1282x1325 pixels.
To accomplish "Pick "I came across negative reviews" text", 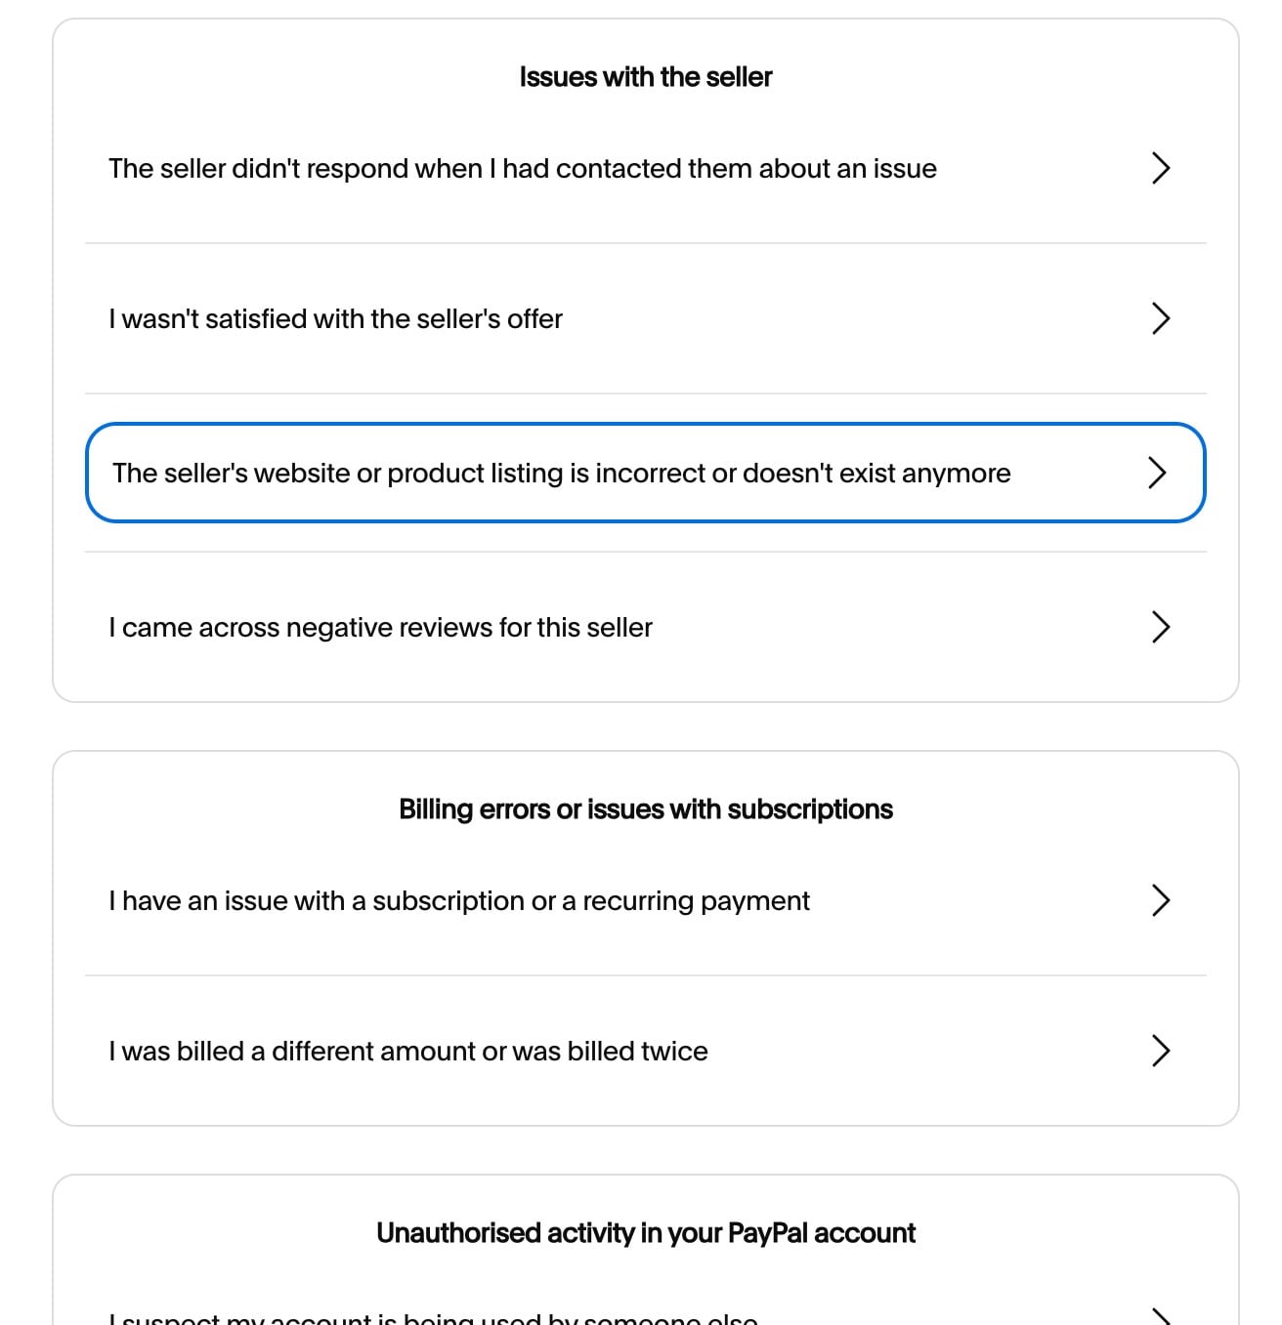I will click(x=380, y=628).
